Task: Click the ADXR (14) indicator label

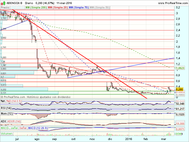Action: [x=14, y=121]
